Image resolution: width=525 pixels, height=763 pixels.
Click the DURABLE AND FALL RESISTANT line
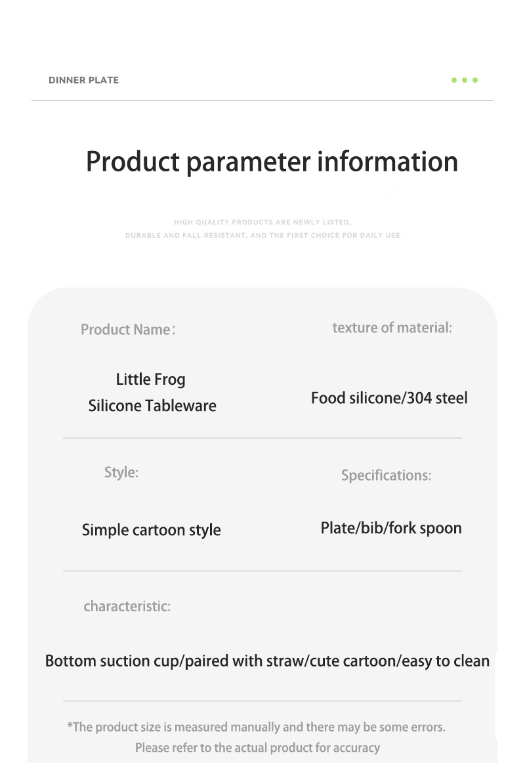[x=262, y=235]
